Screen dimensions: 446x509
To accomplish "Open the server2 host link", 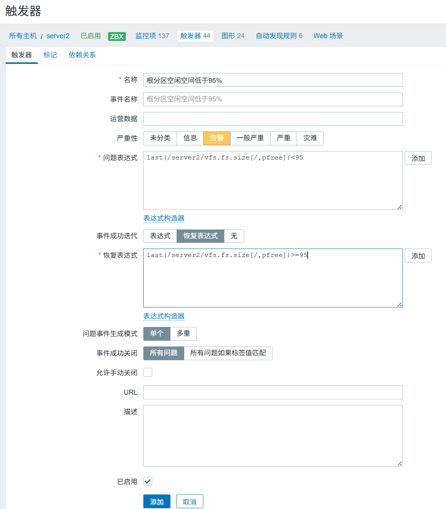I will pyautogui.click(x=58, y=36).
